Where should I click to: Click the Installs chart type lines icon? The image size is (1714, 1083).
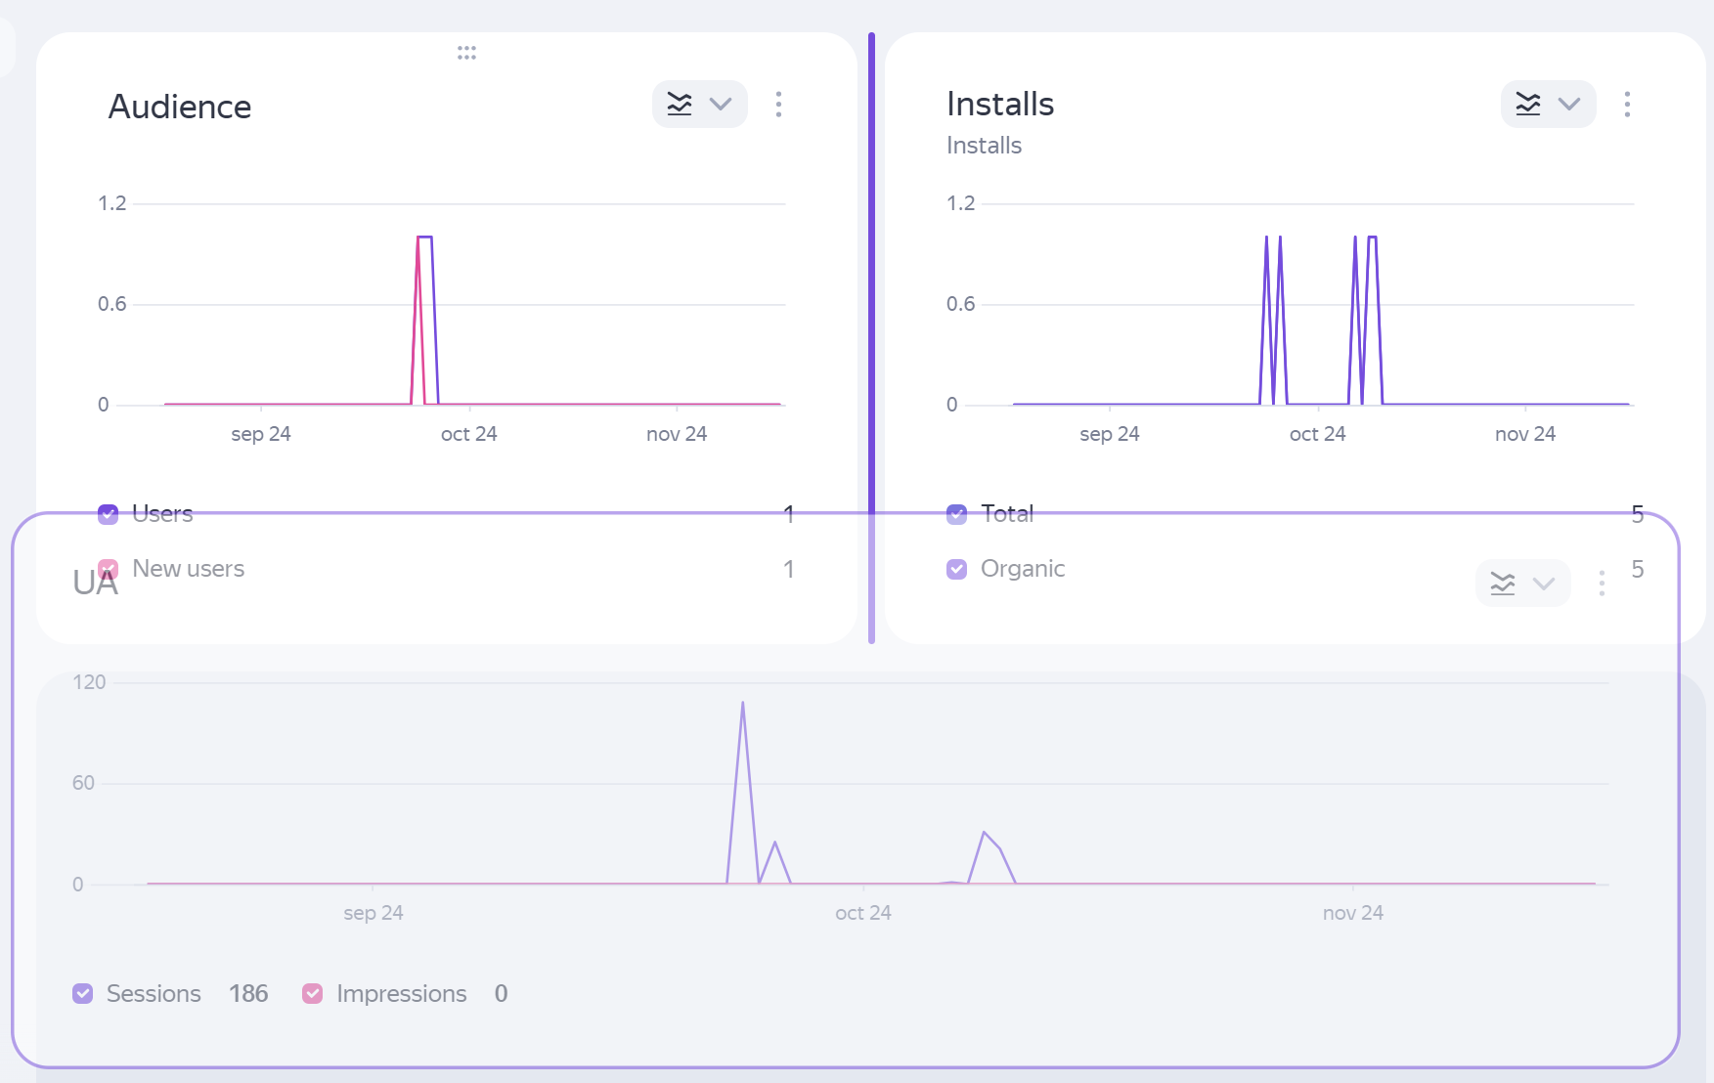(x=1528, y=105)
